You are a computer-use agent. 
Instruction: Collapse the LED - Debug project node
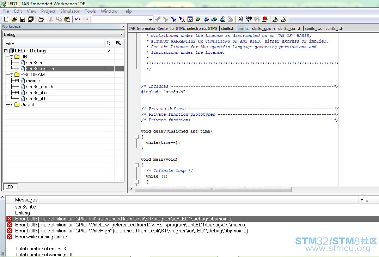tap(6, 51)
